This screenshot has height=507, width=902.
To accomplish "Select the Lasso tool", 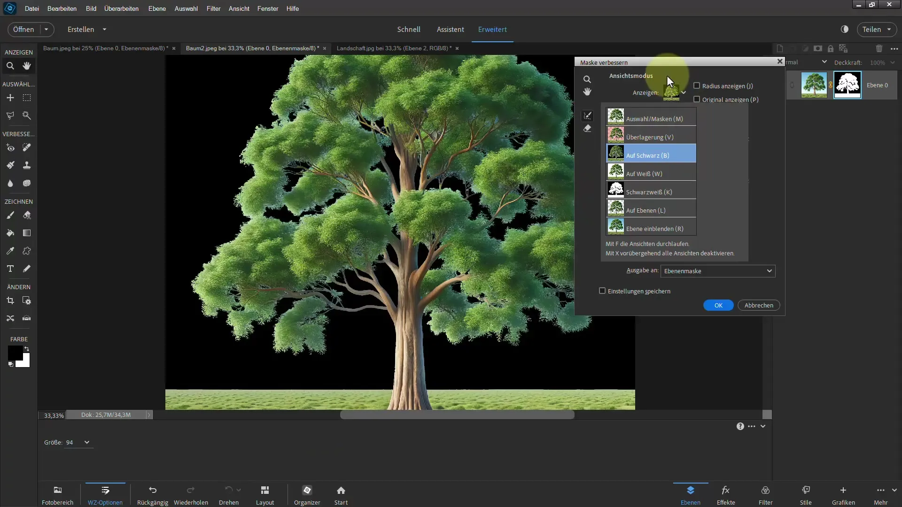I will click(x=10, y=115).
